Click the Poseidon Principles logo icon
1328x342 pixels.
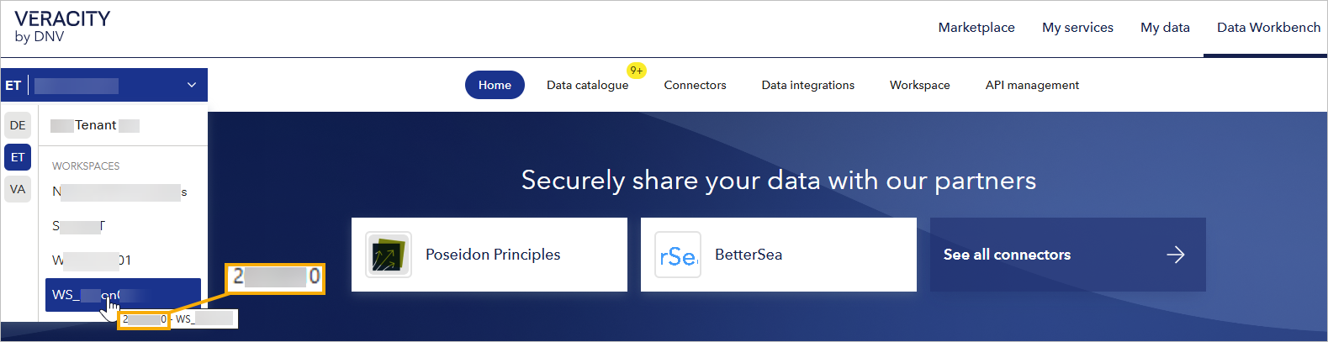389,255
